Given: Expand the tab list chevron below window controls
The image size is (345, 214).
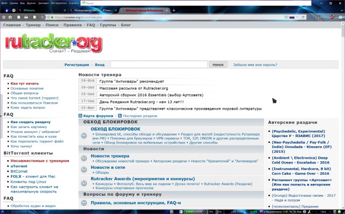Looking at the screenshot, I should coord(342,10).
